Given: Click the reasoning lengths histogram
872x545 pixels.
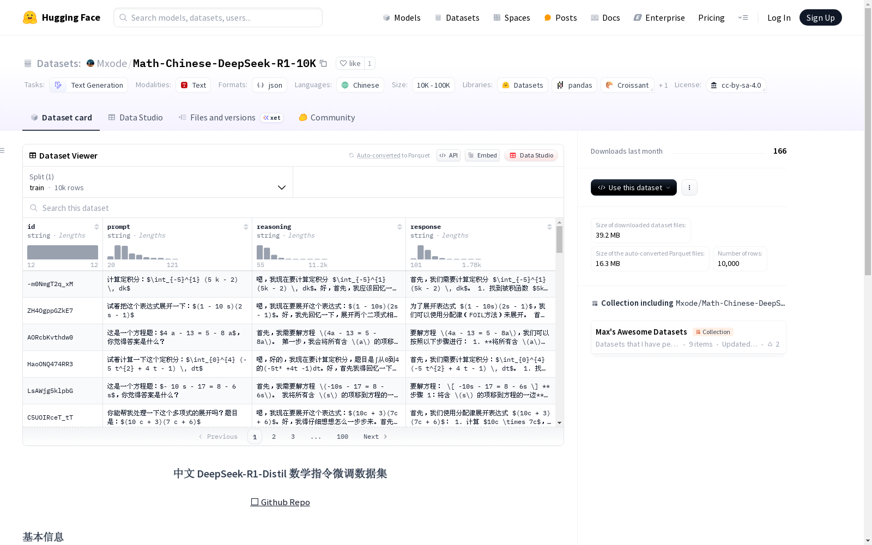Looking at the screenshot, I should coord(292,252).
